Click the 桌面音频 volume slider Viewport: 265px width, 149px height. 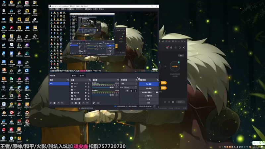(x=102, y=95)
